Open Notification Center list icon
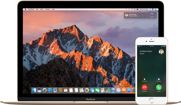Screen dimensions: 181x105 (x=155, y=9)
